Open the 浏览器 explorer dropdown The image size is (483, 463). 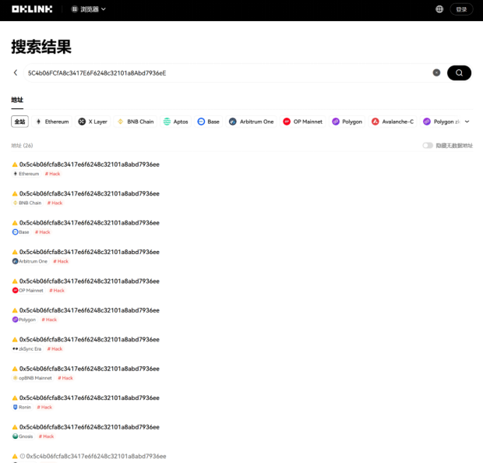click(x=89, y=9)
